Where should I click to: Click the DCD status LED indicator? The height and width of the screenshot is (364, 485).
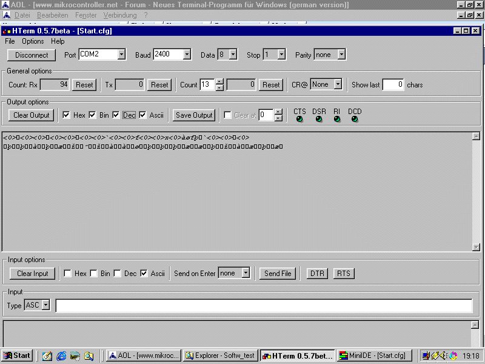[355, 119]
